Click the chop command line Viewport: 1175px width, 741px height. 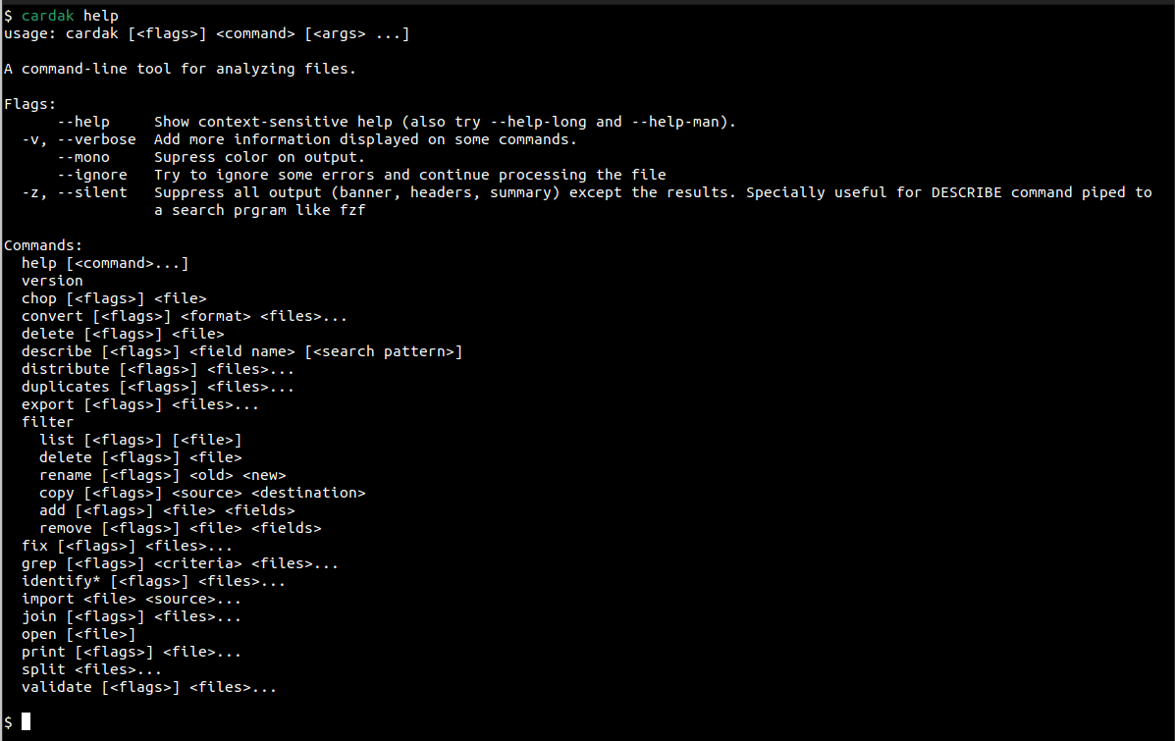(114, 298)
